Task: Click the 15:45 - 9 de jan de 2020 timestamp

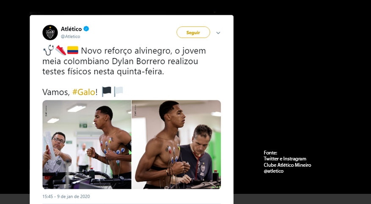Action: [x=66, y=196]
